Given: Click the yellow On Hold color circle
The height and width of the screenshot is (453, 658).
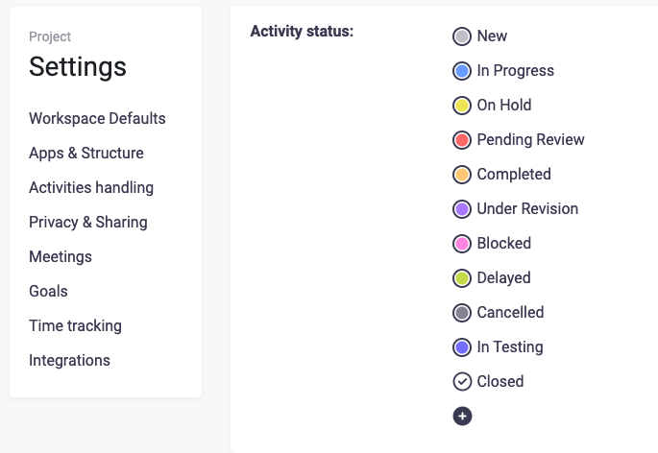Looking at the screenshot, I should click(462, 106).
